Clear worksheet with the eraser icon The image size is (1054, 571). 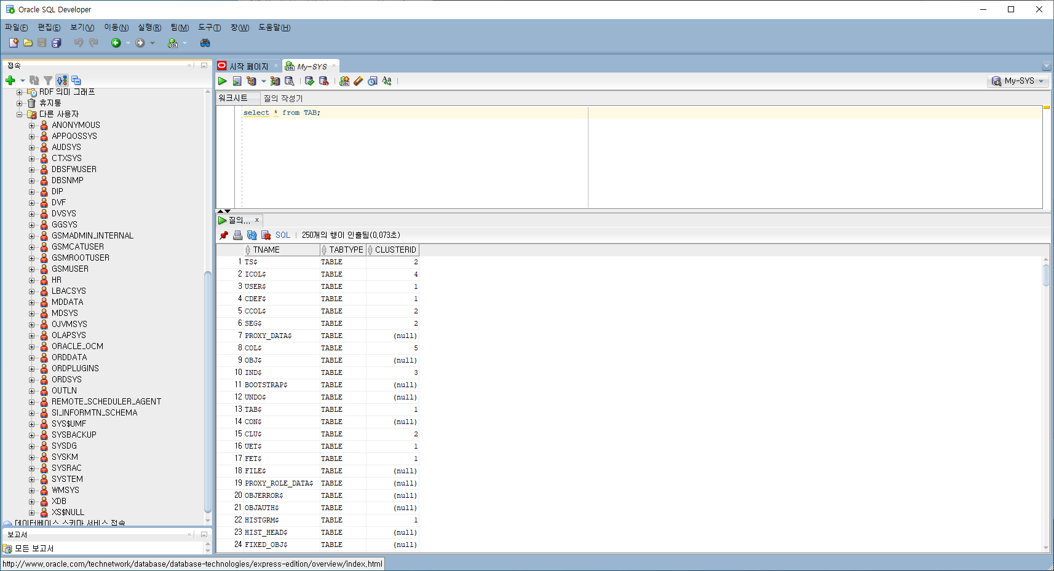point(359,81)
